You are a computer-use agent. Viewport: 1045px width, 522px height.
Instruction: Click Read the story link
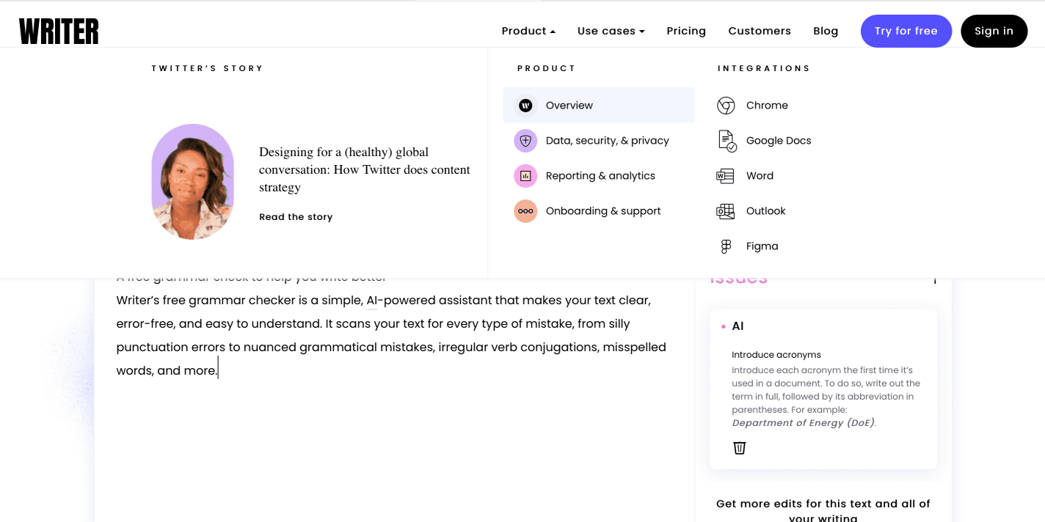tap(296, 217)
